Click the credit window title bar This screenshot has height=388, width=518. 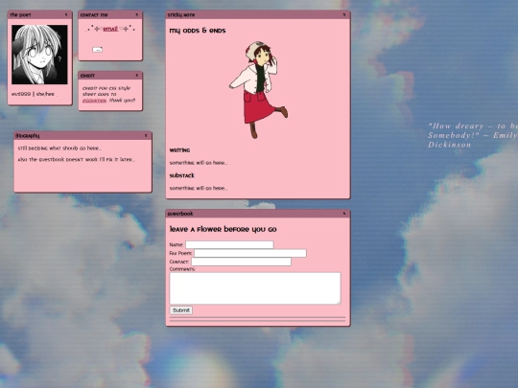[x=110, y=76]
